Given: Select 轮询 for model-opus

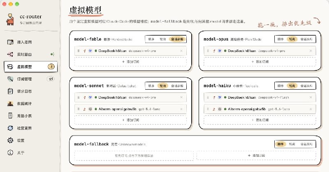Looking at the screenshot, I should [292, 39].
